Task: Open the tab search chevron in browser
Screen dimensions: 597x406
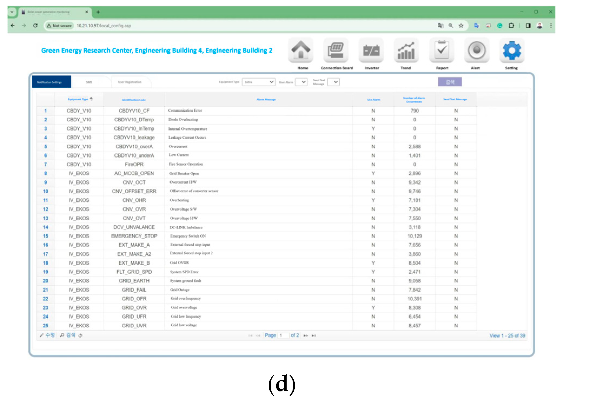Action: click(x=12, y=12)
